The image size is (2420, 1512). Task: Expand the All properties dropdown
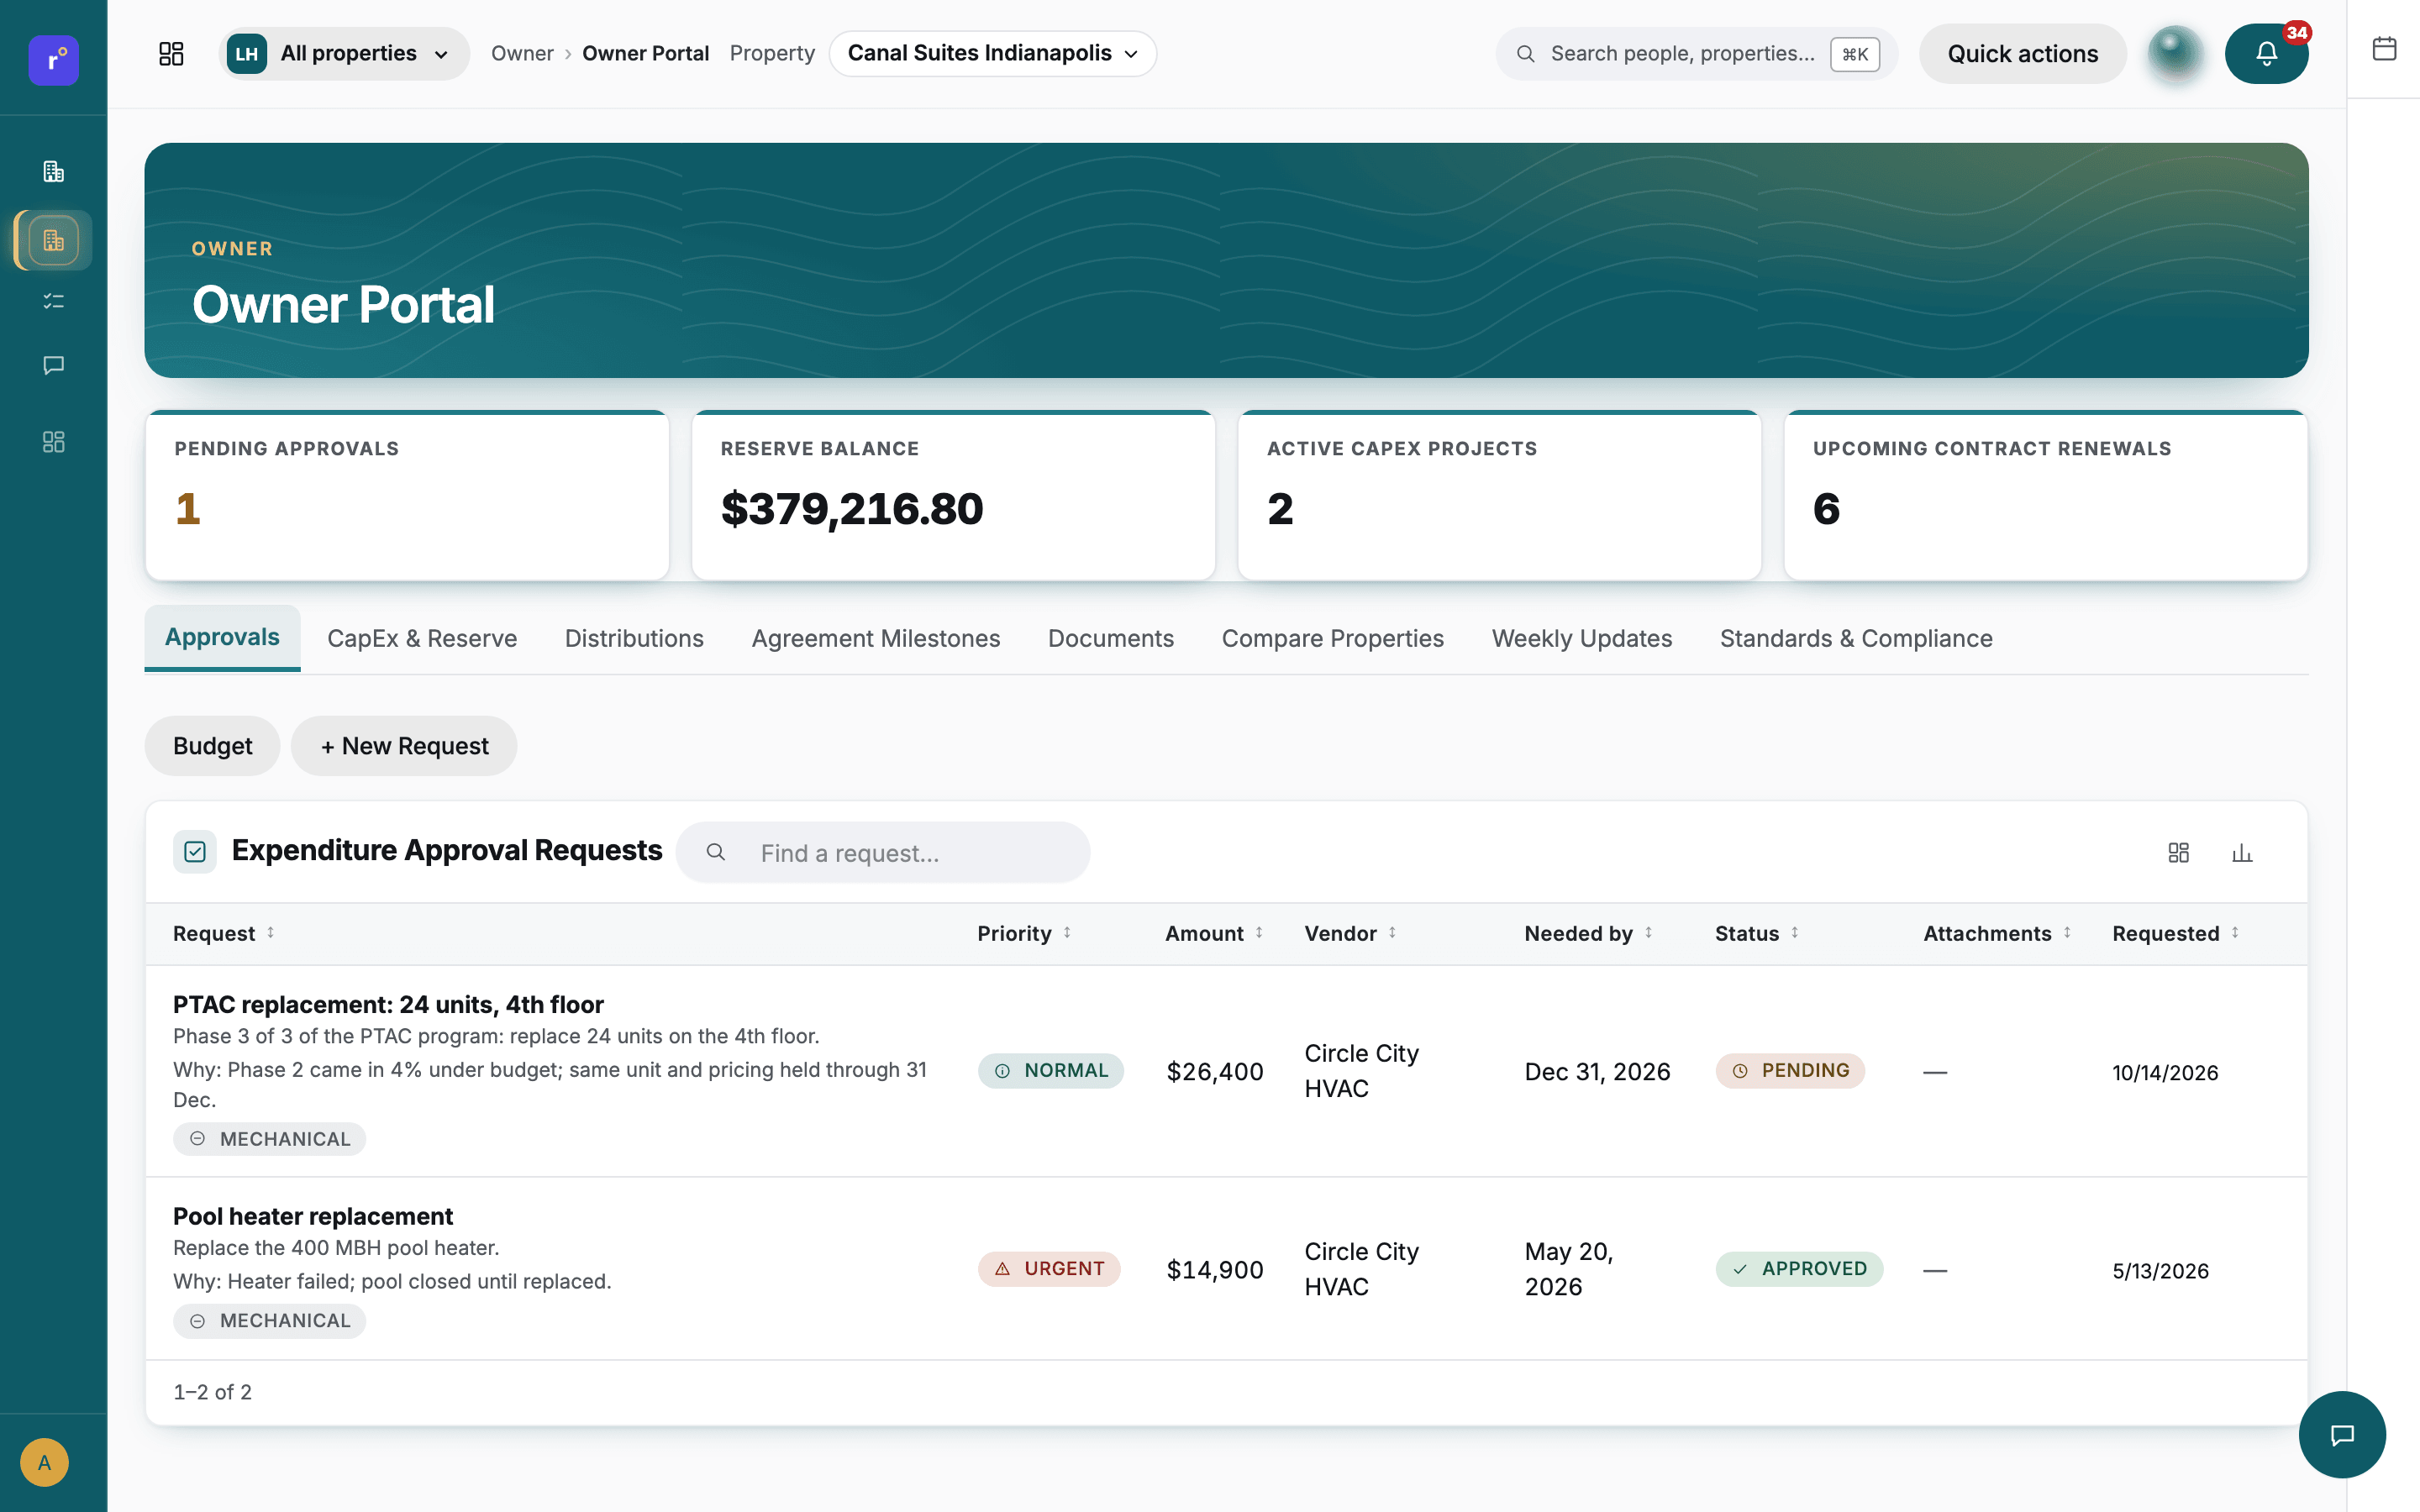(344, 54)
